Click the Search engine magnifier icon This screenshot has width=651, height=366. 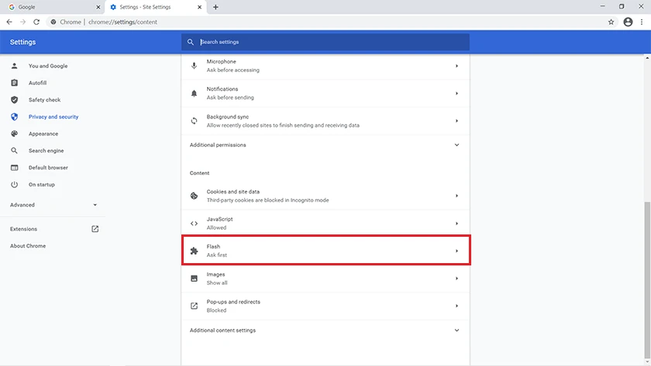(14, 151)
